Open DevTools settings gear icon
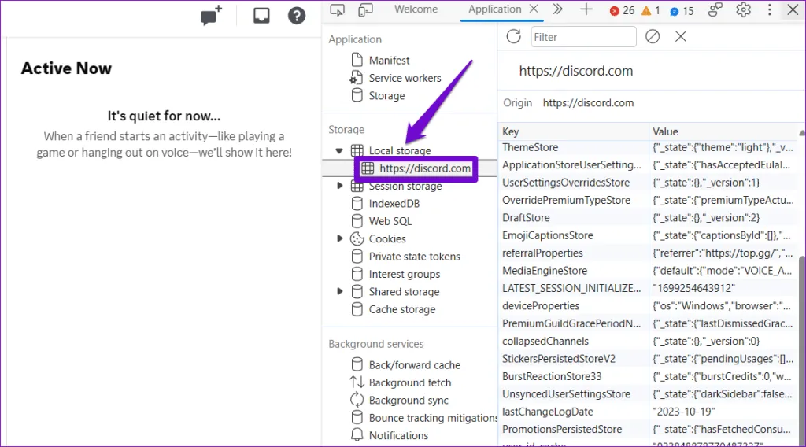 tap(743, 10)
